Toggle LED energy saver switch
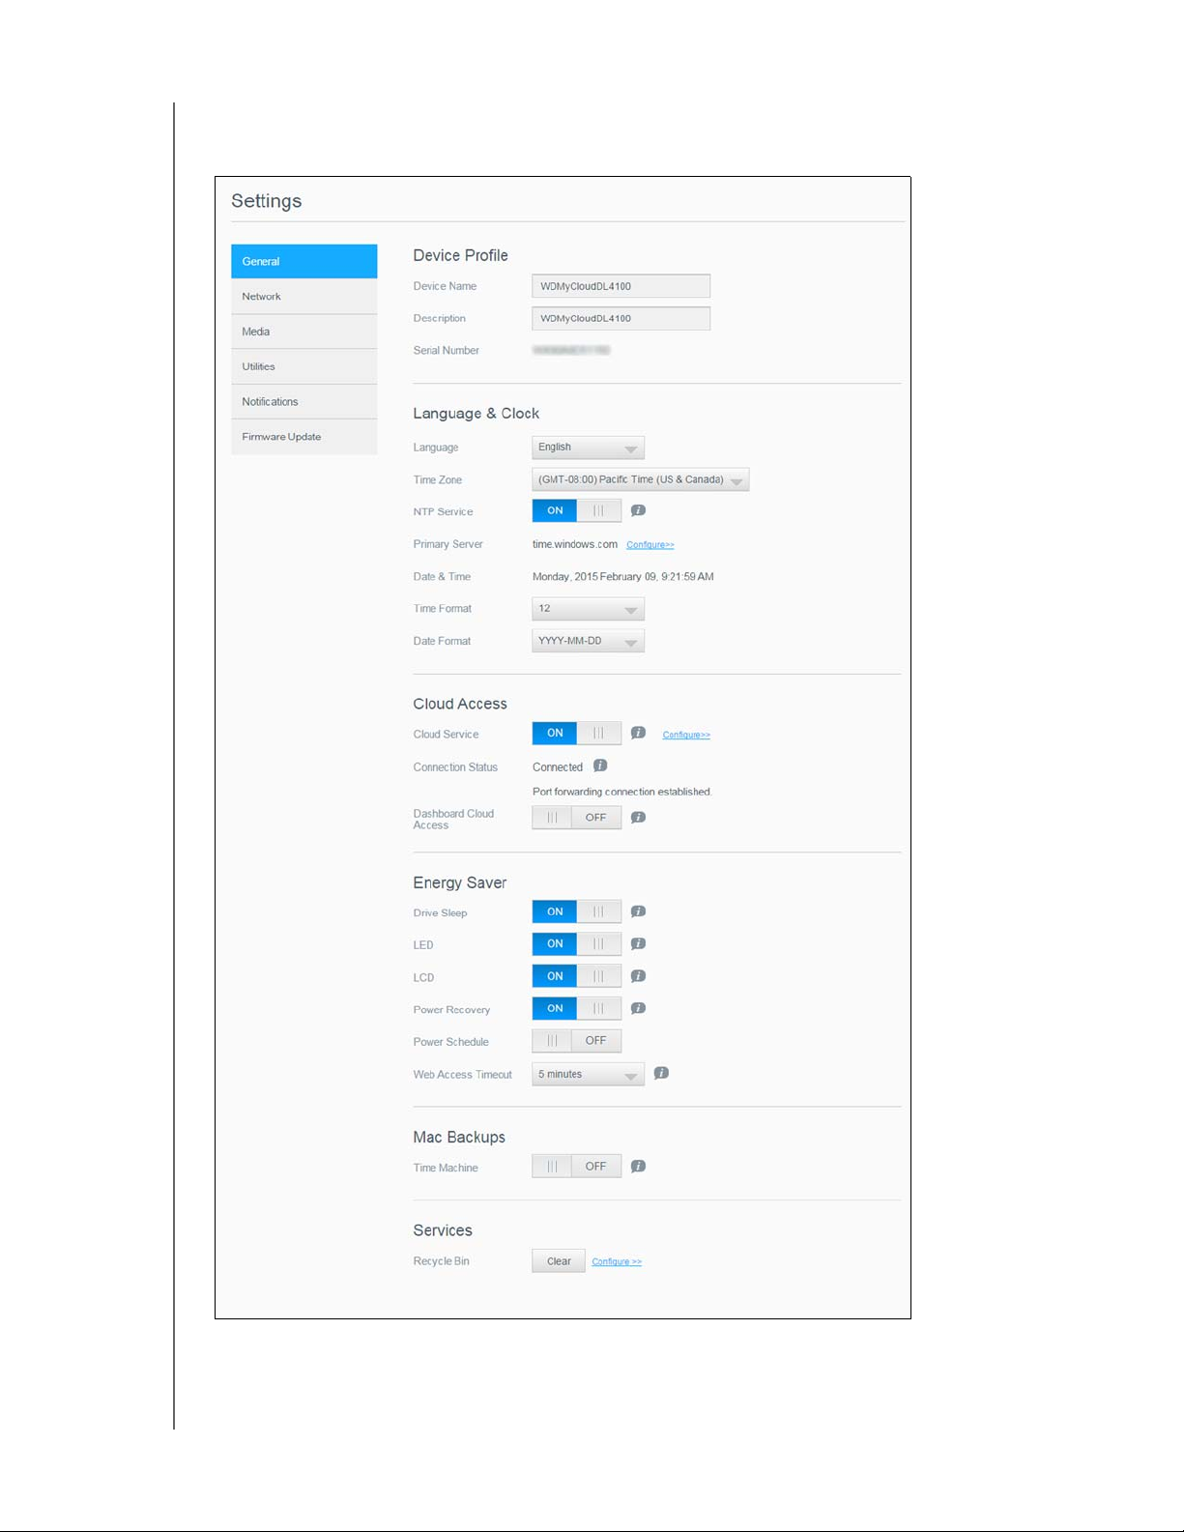The width and height of the screenshot is (1184, 1532). pyautogui.click(x=577, y=943)
